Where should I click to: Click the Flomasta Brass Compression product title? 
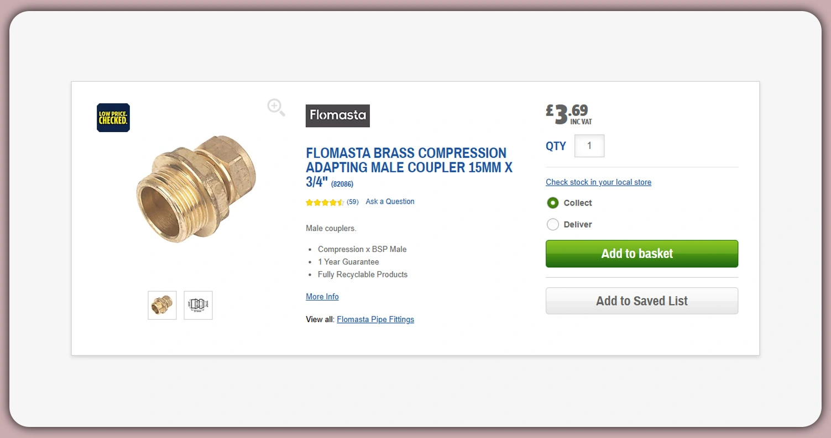click(406, 160)
